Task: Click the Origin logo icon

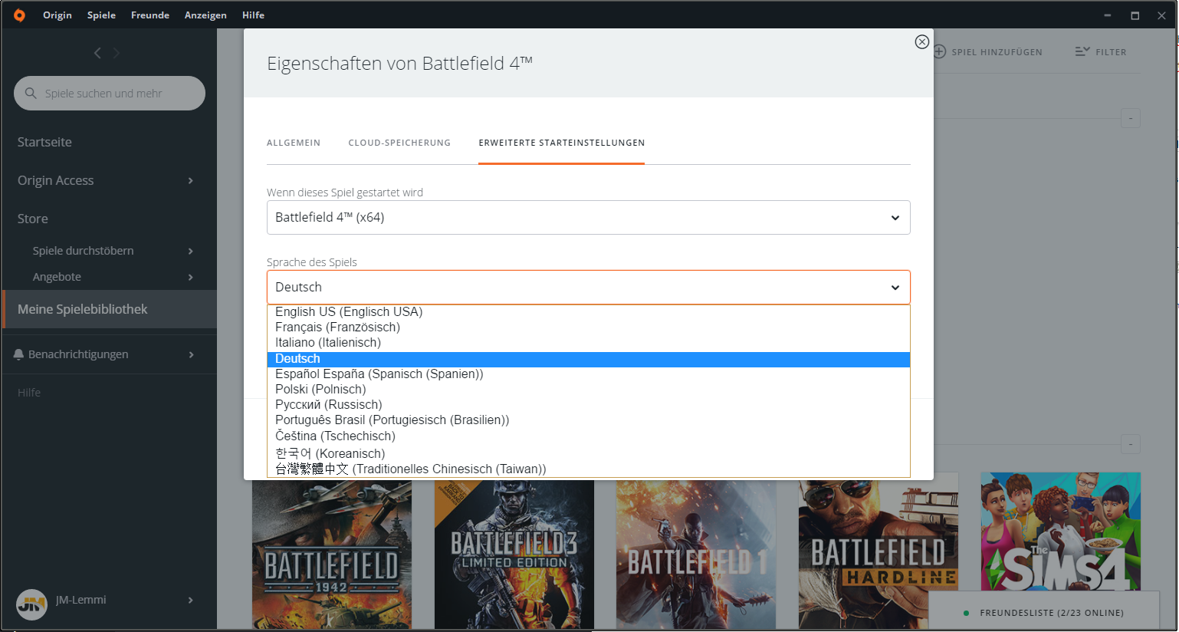Action: pos(19,15)
